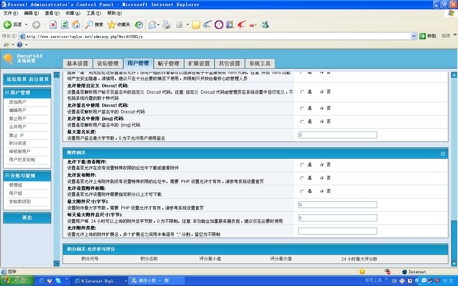Switch to 系统工具 tab
This screenshot has width=458, height=286.
(260, 63)
